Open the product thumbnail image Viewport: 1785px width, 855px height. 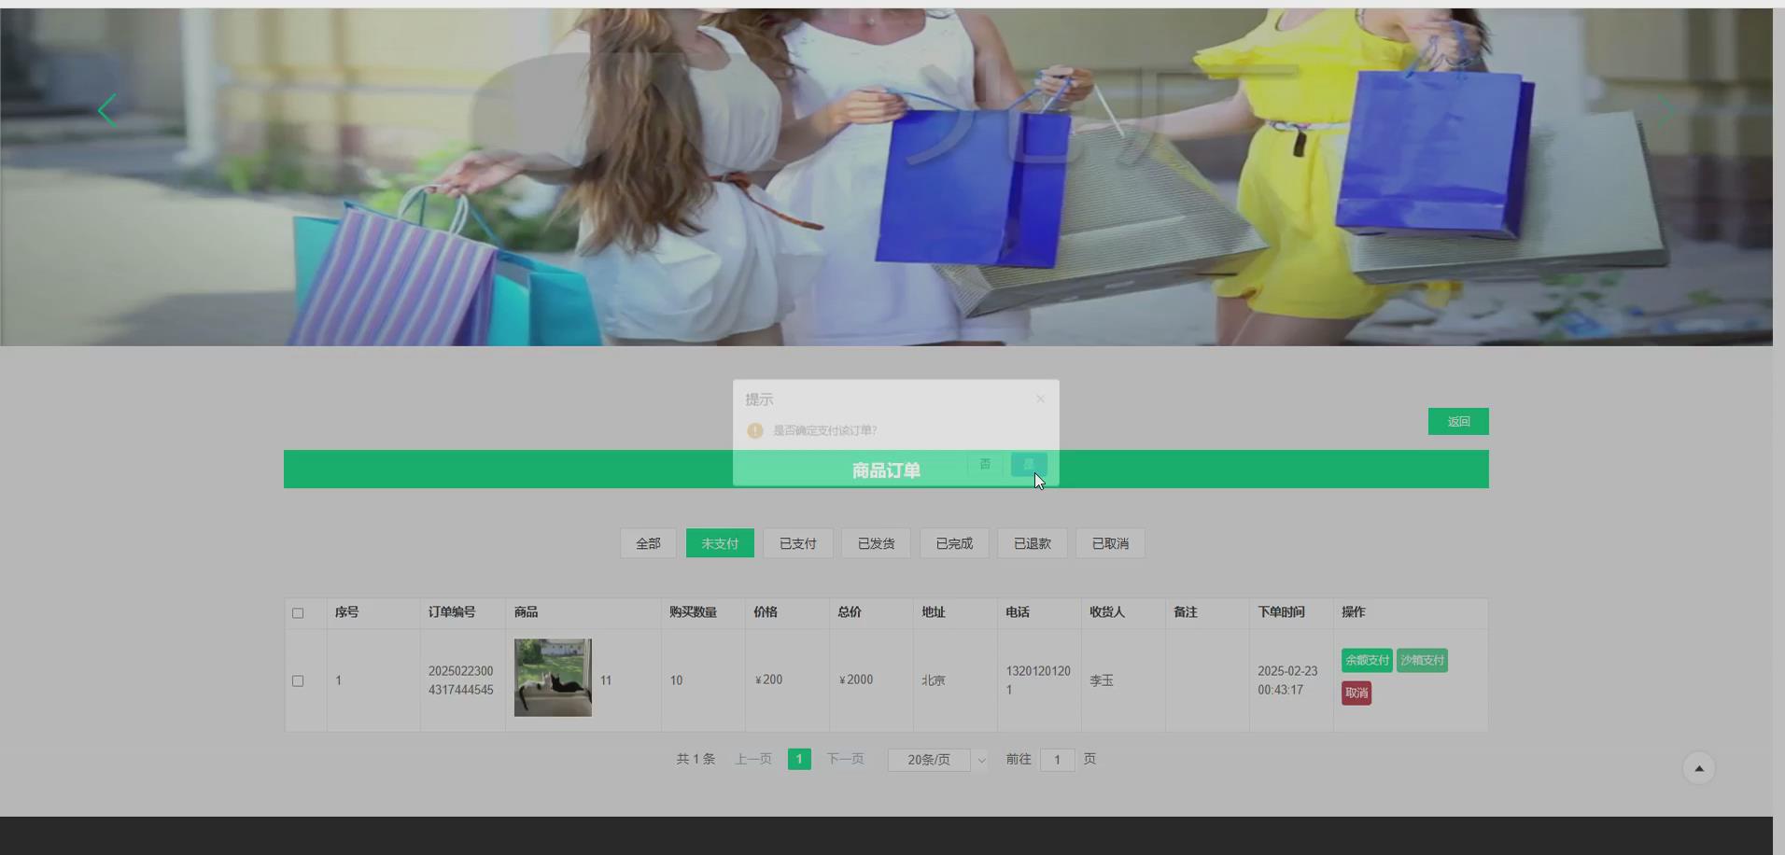pos(553,678)
